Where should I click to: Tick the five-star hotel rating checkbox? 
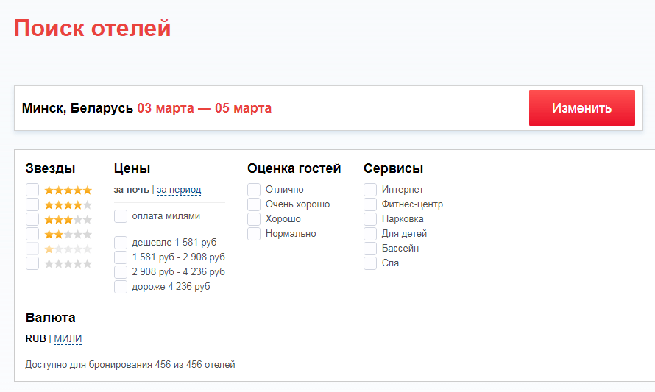[x=32, y=190]
